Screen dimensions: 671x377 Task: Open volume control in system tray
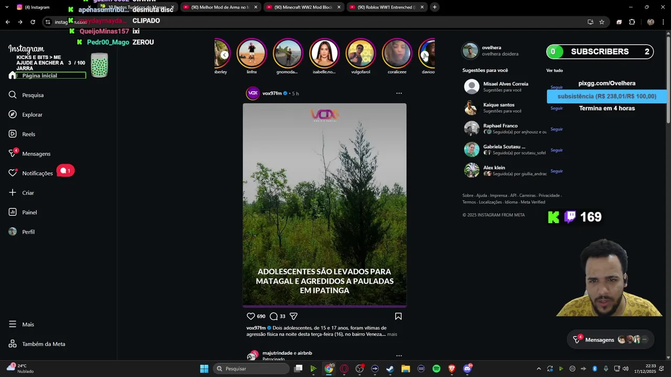coord(625,369)
